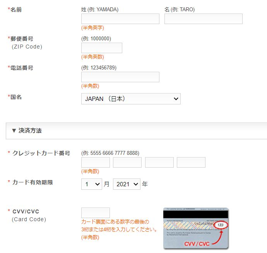Screen dimensions: 267x253
Task: Click the circled 123 code on card image
Action: coord(221,225)
